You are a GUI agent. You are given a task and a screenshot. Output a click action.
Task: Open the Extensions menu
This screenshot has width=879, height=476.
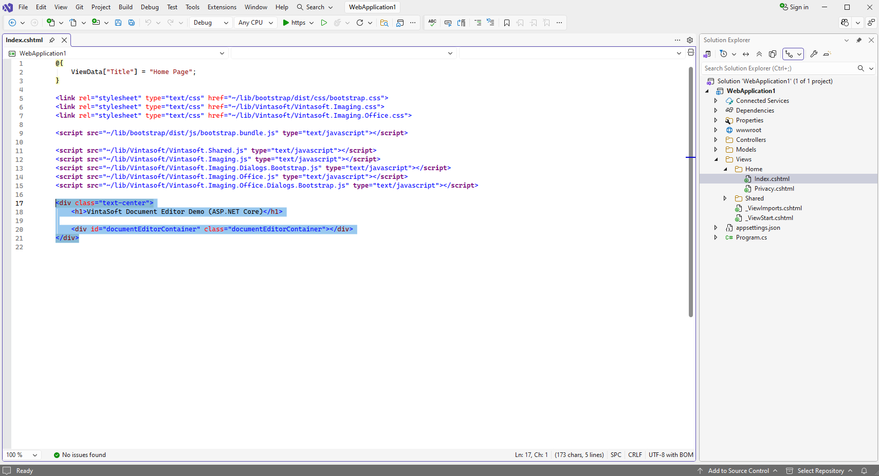tap(222, 7)
